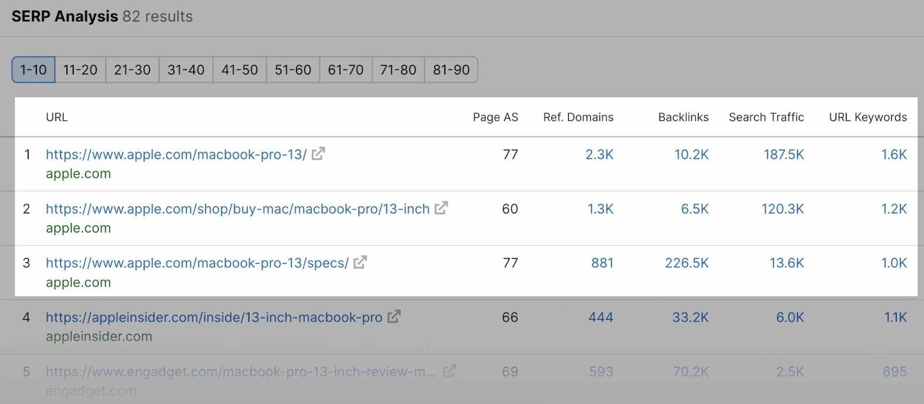Open the shop/buy-mac/macbook-pro/13-inch link

point(237,209)
